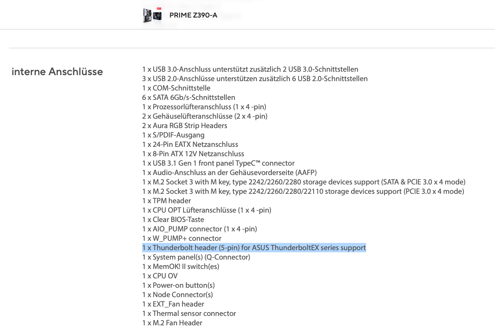This screenshot has width=495, height=333.
Task: Click the PRIME Z390-A motherboard thumbnail
Action: click(152, 15)
